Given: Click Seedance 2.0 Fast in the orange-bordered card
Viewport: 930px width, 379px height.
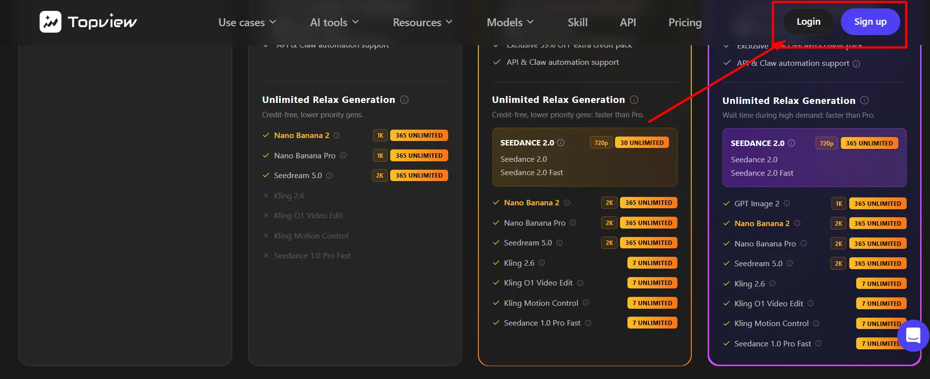Looking at the screenshot, I should [x=531, y=173].
